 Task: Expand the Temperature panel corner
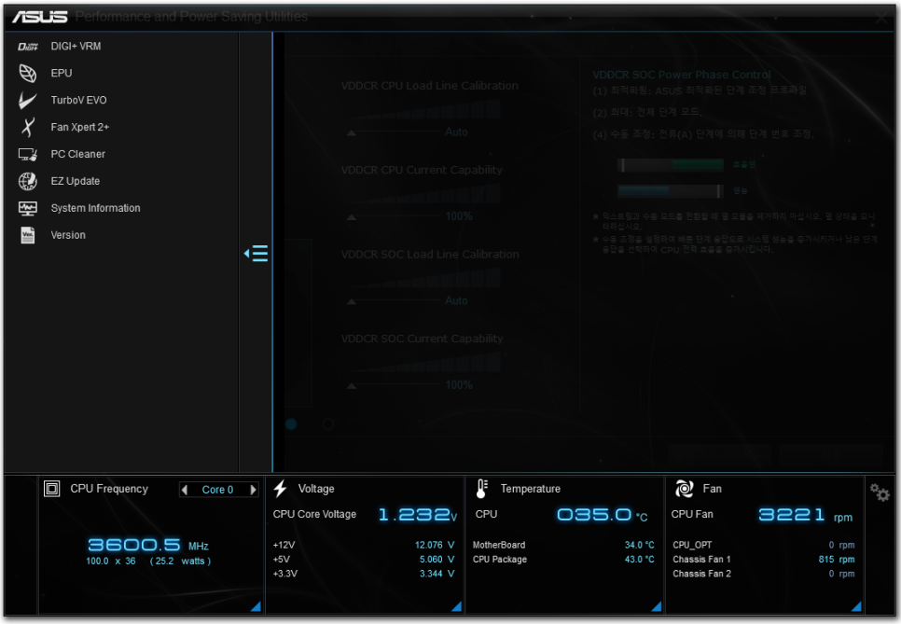(657, 606)
